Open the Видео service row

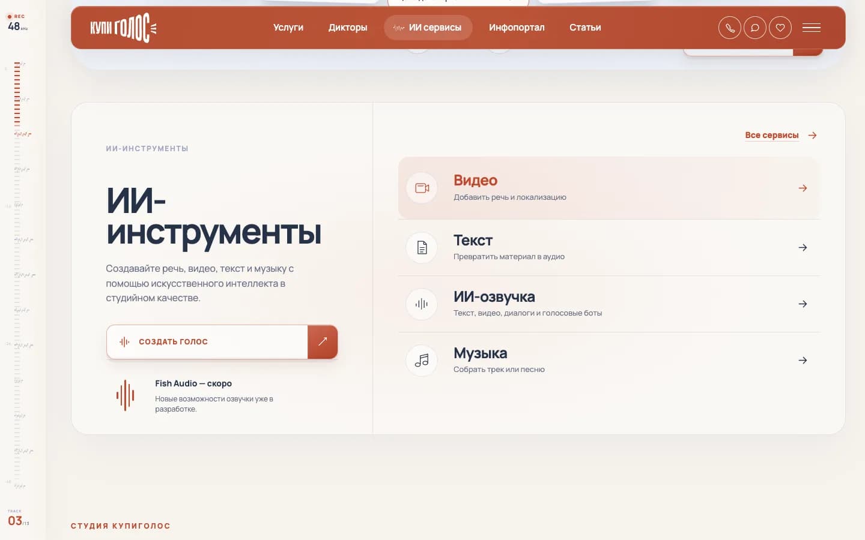(x=609, y=188)
